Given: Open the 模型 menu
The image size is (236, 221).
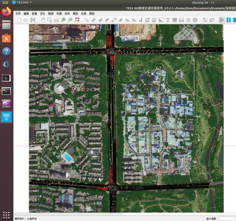Looking at the screenshot, I should click(x=75, y=14).
